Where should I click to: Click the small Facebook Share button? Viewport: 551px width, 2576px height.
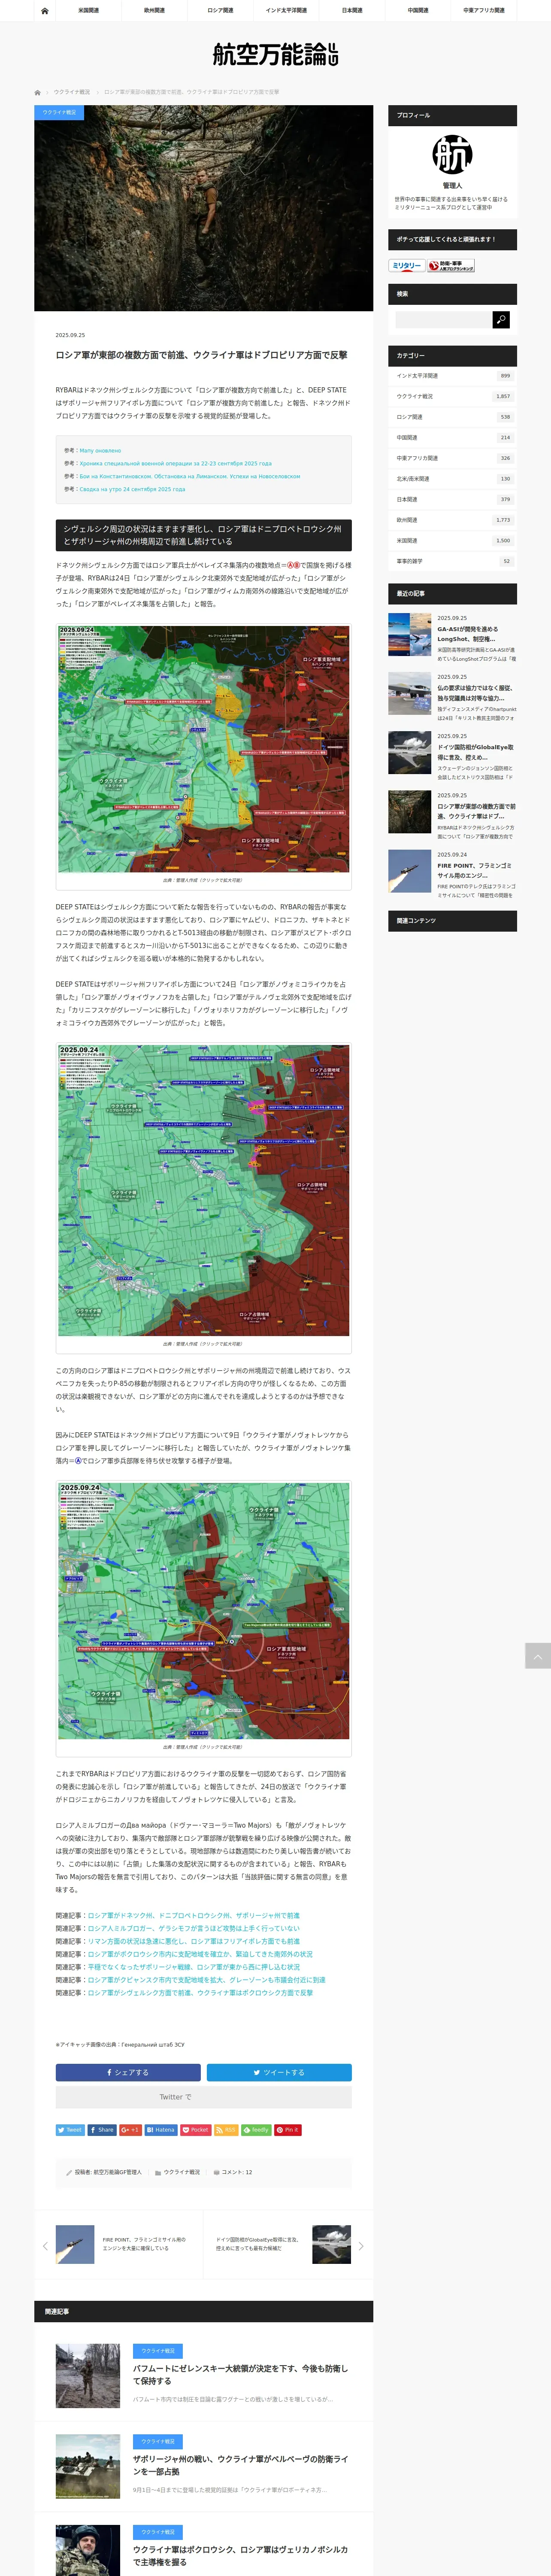[x=102, y=2130]
